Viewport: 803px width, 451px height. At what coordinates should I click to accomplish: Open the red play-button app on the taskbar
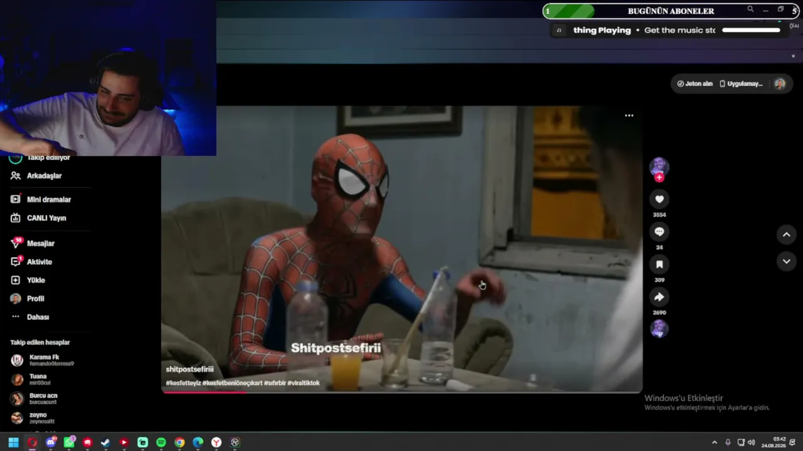pyautogui.click(x=124, y=443)
